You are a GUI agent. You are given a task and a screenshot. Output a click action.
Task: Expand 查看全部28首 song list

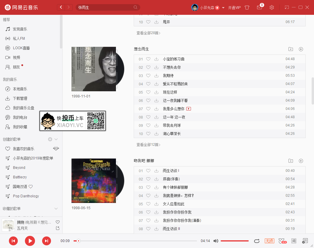point(148,33)
